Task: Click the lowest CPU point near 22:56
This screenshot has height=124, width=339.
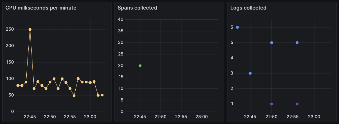Action: coord(74,96)
